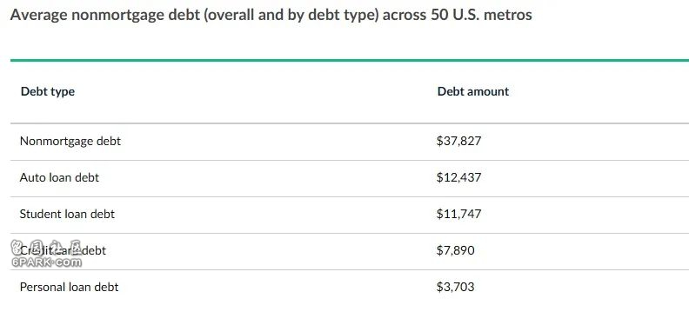Click the '50 U.S.' text in heading

click(455, 15)
